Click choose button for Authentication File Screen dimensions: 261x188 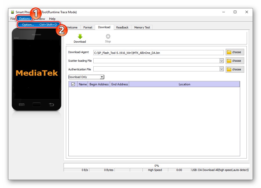235,69
